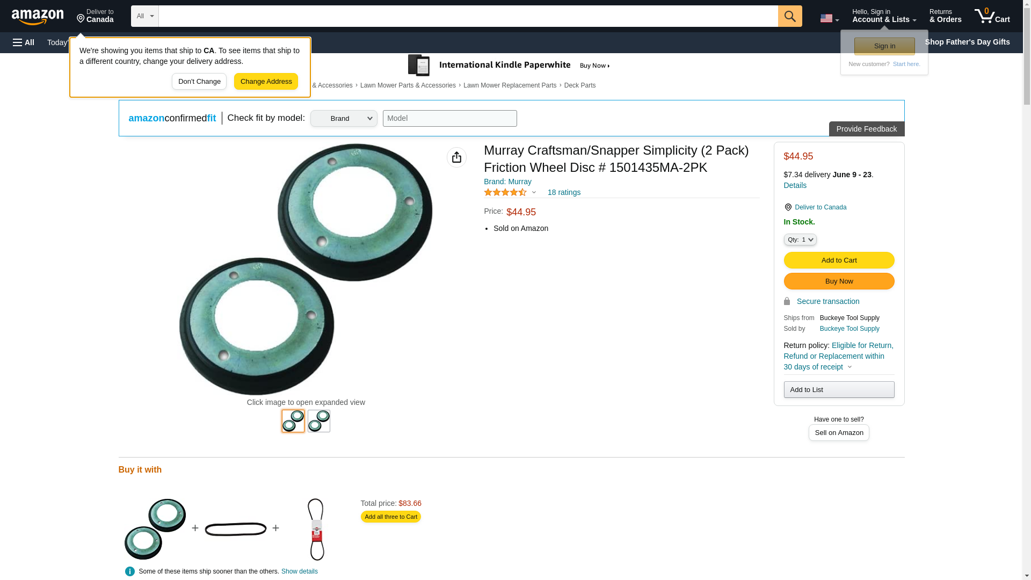1031x580 pixels.
Task: Open the Qty quantity dropdown
Action: click(800, 240)
